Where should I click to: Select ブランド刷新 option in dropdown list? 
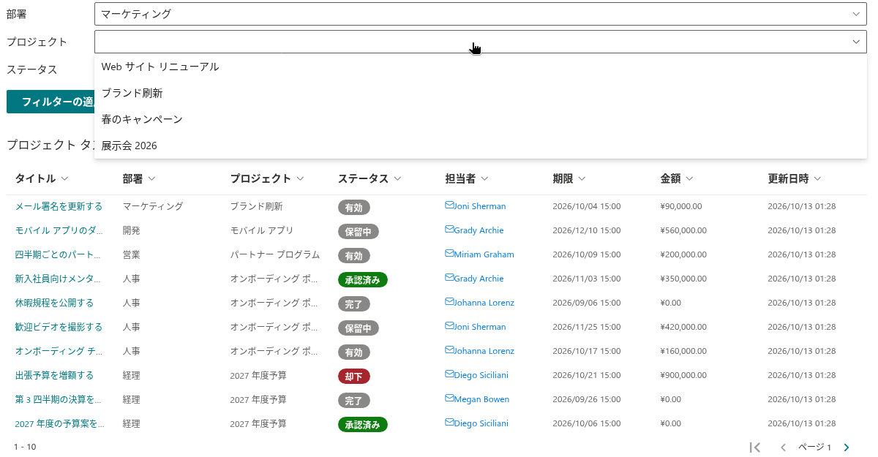click(481, 93)
